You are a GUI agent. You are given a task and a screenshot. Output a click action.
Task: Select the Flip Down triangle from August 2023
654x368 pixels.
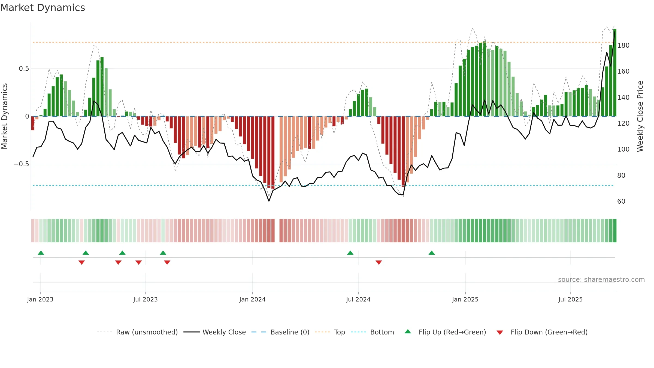tap(167, 263)
